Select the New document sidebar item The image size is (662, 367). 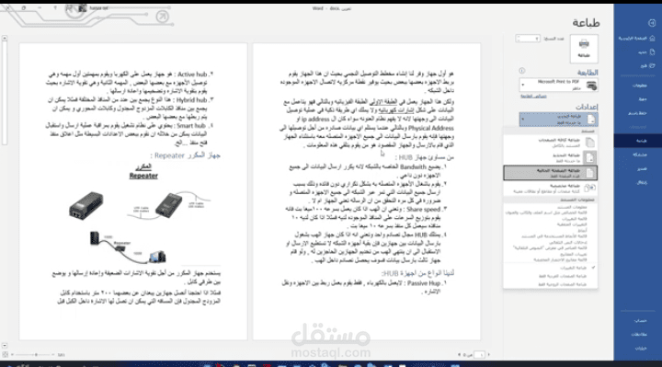(x=646, y=52)
